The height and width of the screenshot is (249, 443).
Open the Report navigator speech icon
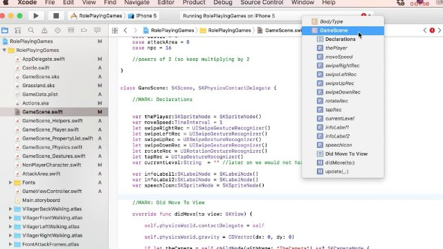tap(97, 30)
